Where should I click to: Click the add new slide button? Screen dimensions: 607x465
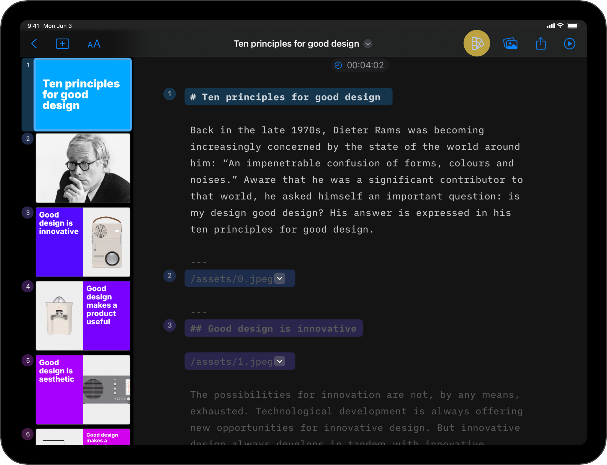(63, 43)
